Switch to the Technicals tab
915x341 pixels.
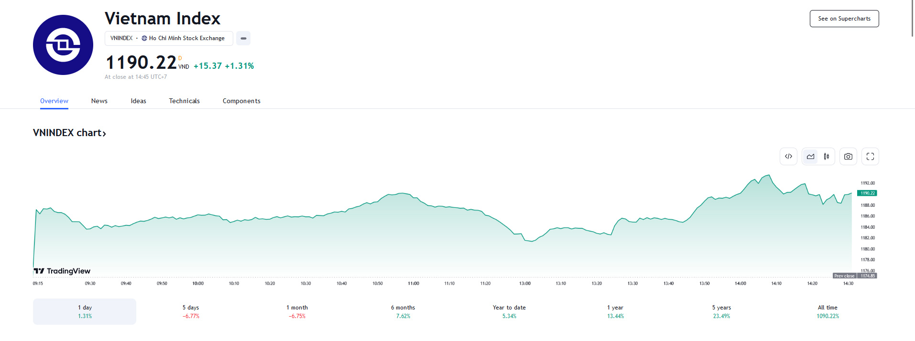point(184,101)
